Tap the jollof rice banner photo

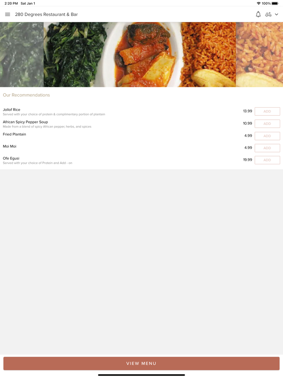pos(208,55)
